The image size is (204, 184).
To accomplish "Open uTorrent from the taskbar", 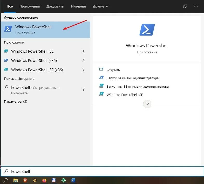I will [x=64, y=180].
